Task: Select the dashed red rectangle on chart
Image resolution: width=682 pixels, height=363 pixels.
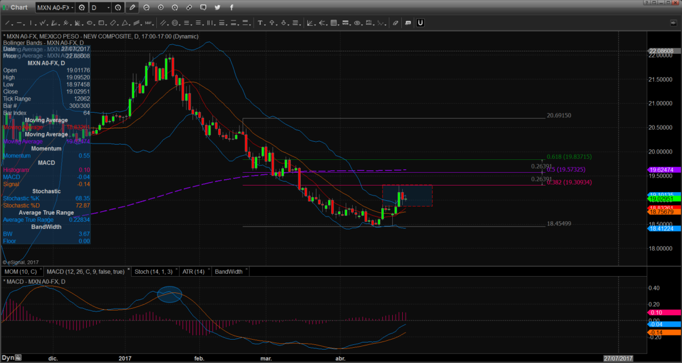Action: pos(407,196)
